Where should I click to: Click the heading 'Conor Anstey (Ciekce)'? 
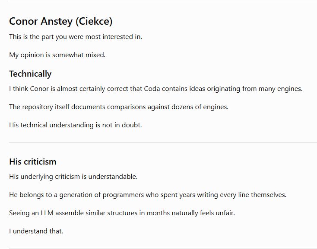60,22
